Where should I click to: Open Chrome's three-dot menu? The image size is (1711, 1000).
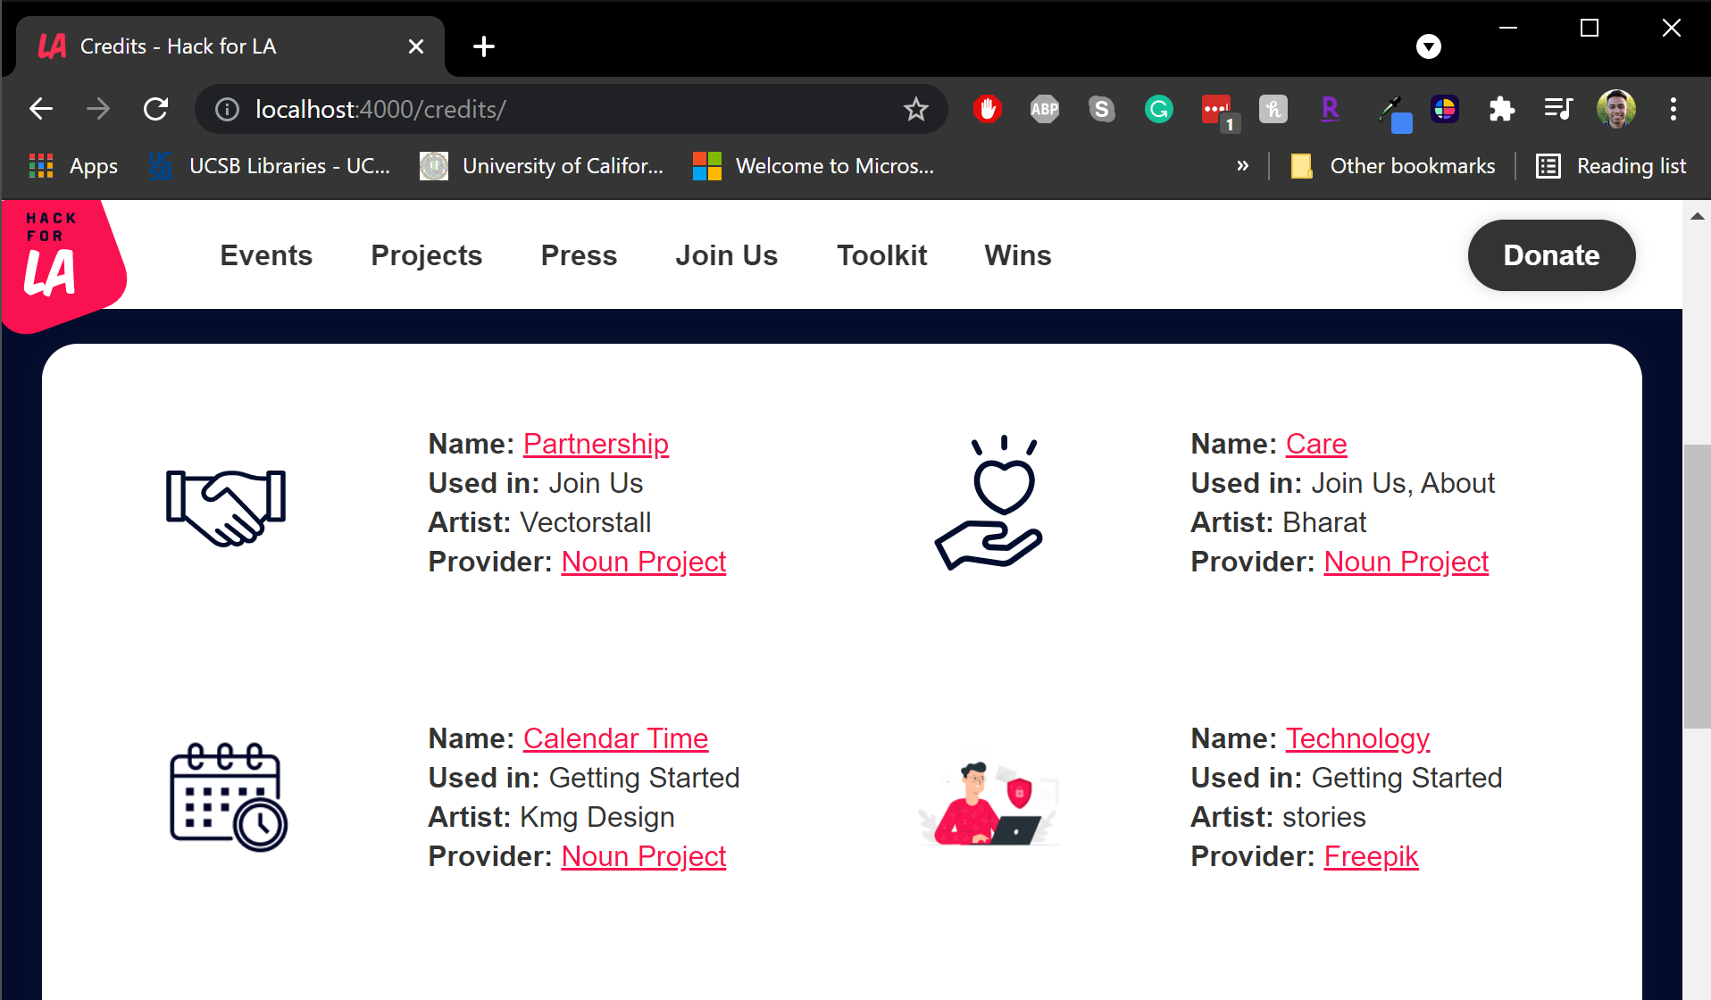1673,109
